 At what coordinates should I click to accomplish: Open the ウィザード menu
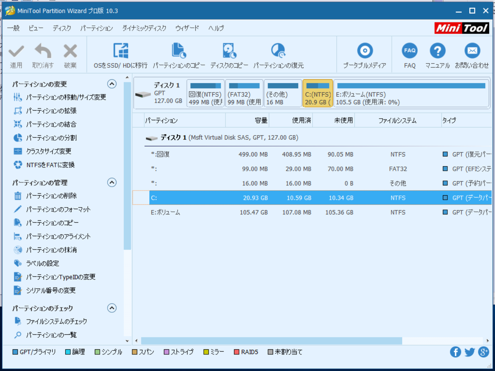pyautogui.click(x=187, y=28)
